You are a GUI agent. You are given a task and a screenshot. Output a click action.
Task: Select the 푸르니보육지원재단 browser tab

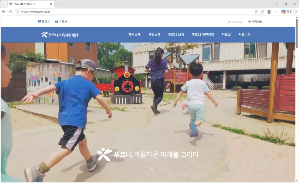coord(30,4)
